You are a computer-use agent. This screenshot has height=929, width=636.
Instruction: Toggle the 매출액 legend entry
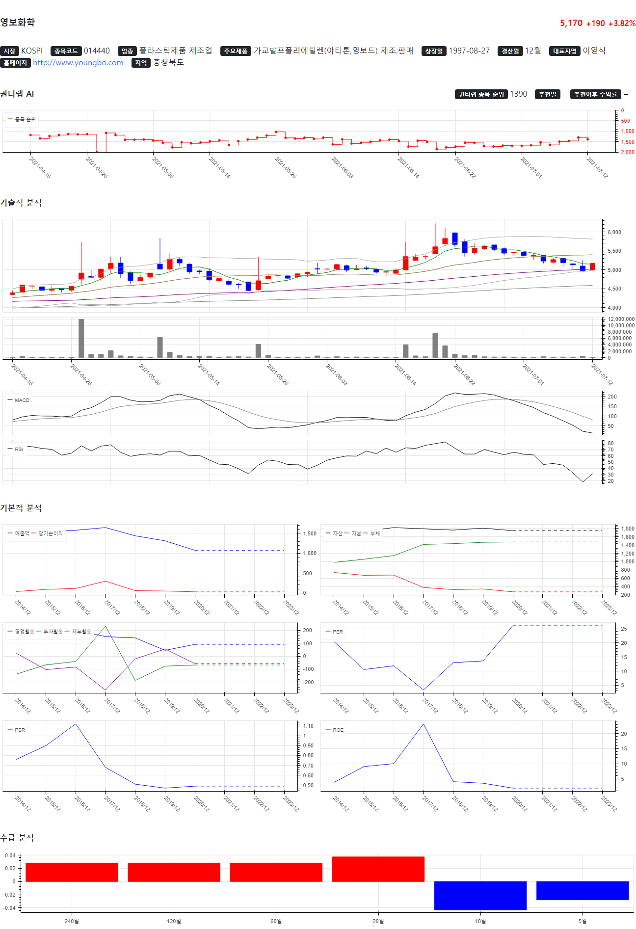coord(19,533)
